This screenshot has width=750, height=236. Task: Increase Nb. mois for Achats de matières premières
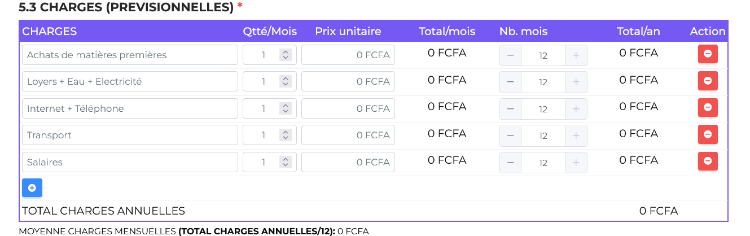pos(576,55)
